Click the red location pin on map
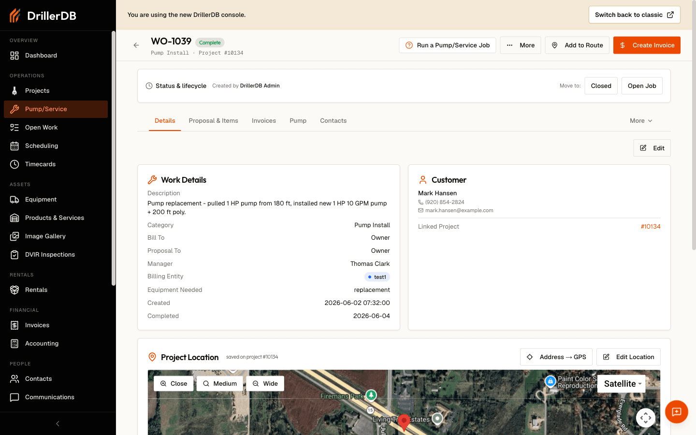The image size is (696, 435). (404, 422)
